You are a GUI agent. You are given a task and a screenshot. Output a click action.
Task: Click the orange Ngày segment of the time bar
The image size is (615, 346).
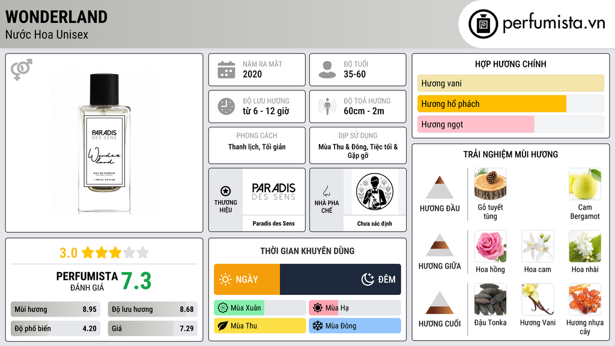(247, 279)
